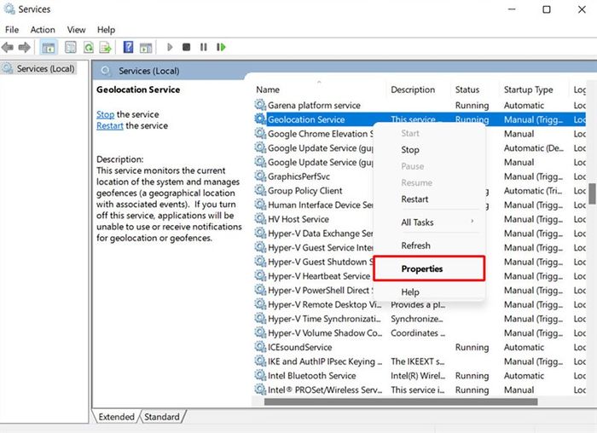Select Hyper-V Volume Shadow Copy row
Image resolution: width=597 pixels, height=433 pixels.
click(420, 333)
